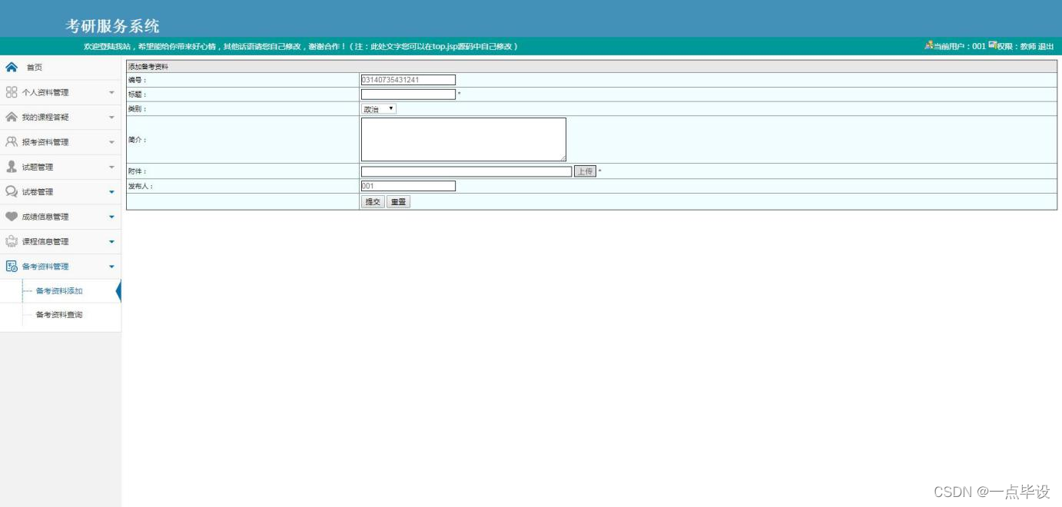Open the 类别 dropdown showing 政治

379,109
